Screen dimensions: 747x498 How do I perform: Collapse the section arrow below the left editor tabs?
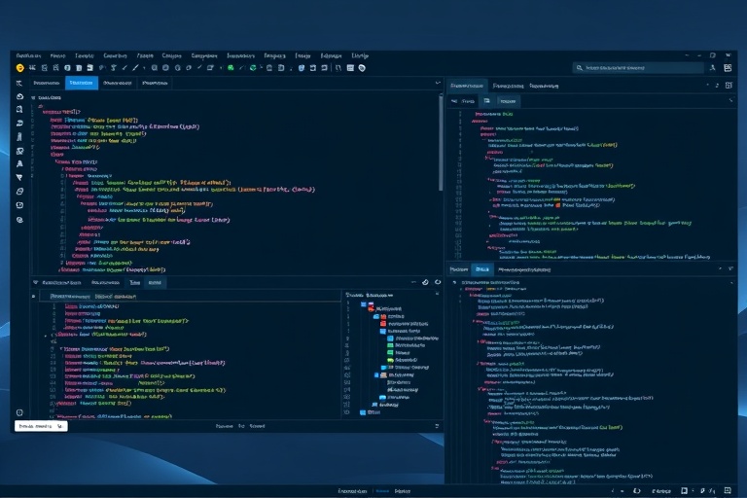tap(35, 98)
